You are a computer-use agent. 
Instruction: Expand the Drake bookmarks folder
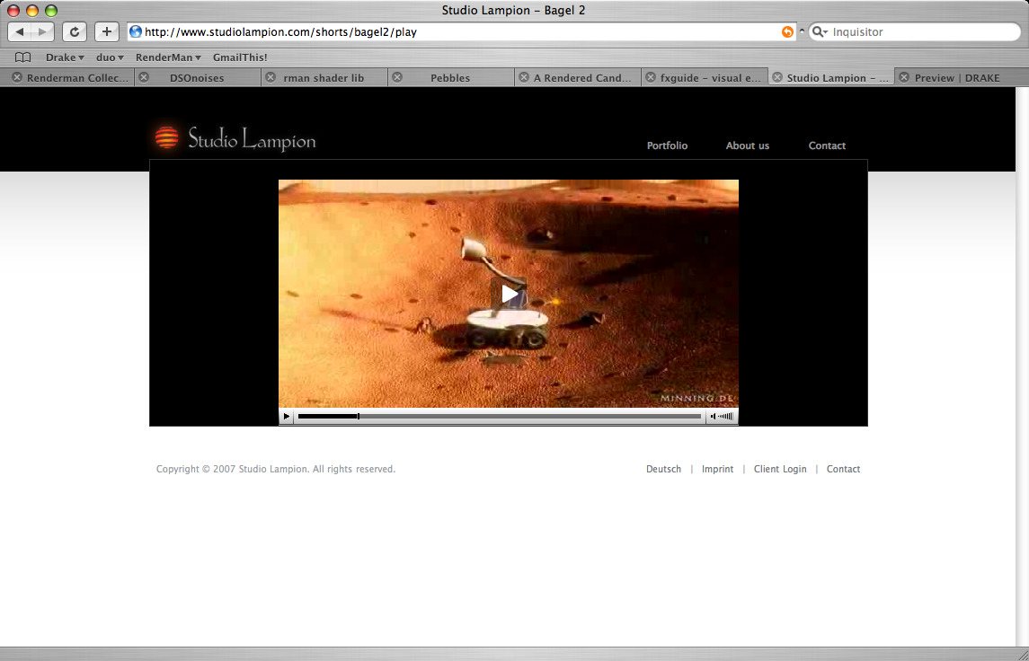[65, 57]
